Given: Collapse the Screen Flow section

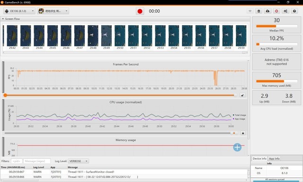Looking at the screenshot, I should point(3,19).
